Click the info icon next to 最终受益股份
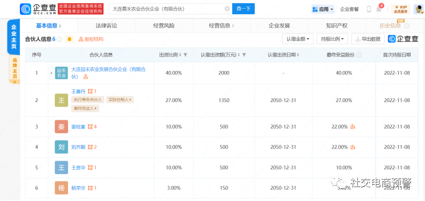The height and width of the screenshot is (201, 425). point(359,55)
